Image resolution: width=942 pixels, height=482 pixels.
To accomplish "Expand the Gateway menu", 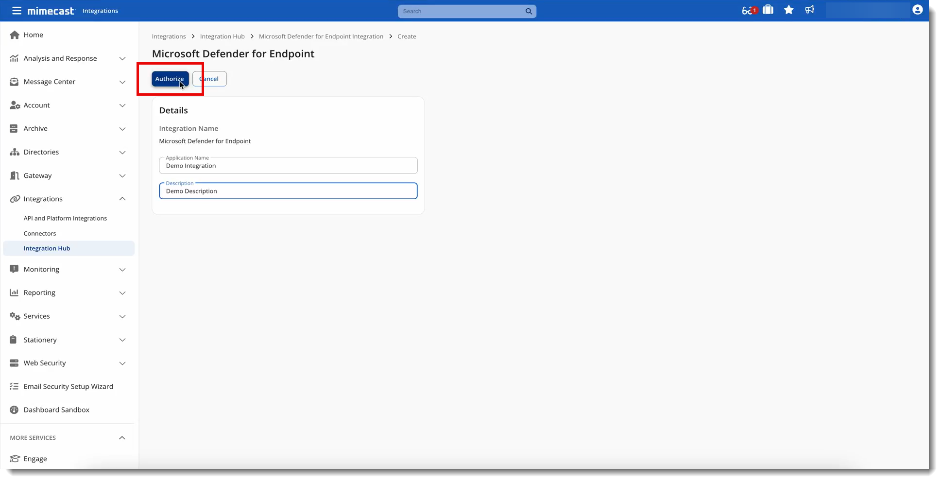I will (122, 176).
